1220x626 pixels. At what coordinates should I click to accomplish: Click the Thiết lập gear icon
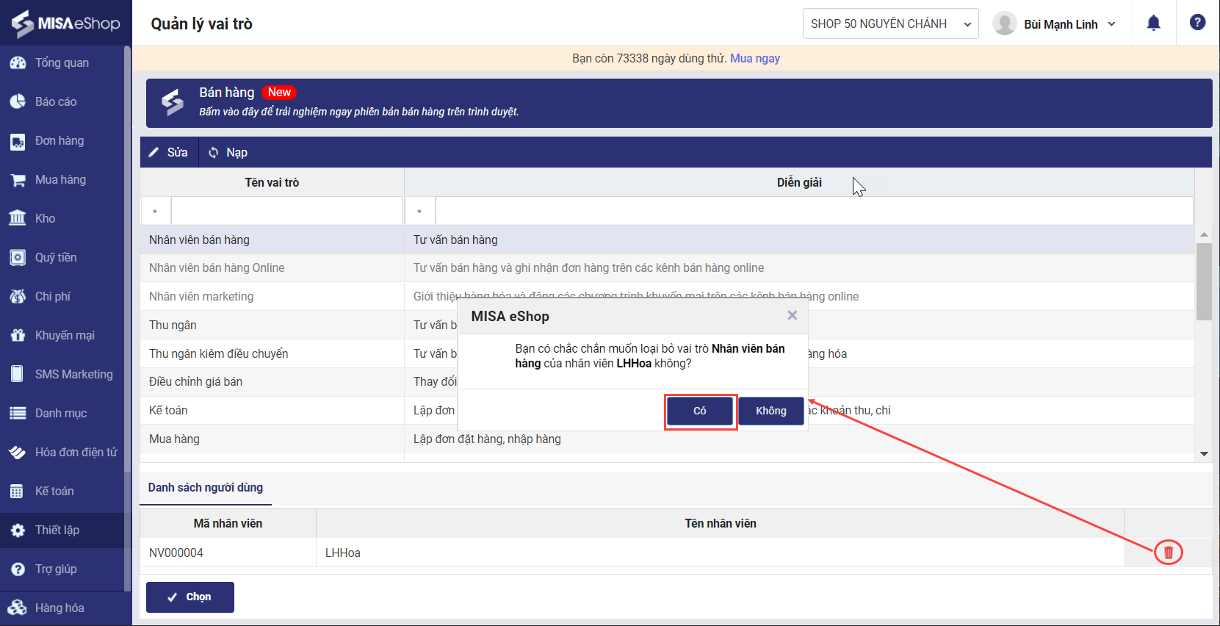coord(18,530)
